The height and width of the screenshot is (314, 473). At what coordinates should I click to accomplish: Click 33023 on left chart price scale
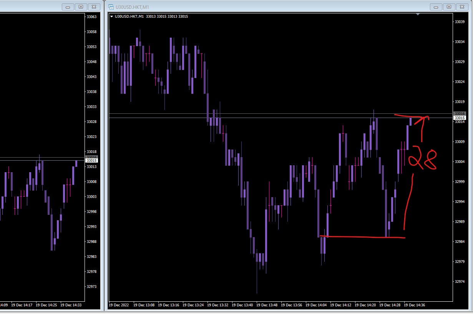pos(92,136)
